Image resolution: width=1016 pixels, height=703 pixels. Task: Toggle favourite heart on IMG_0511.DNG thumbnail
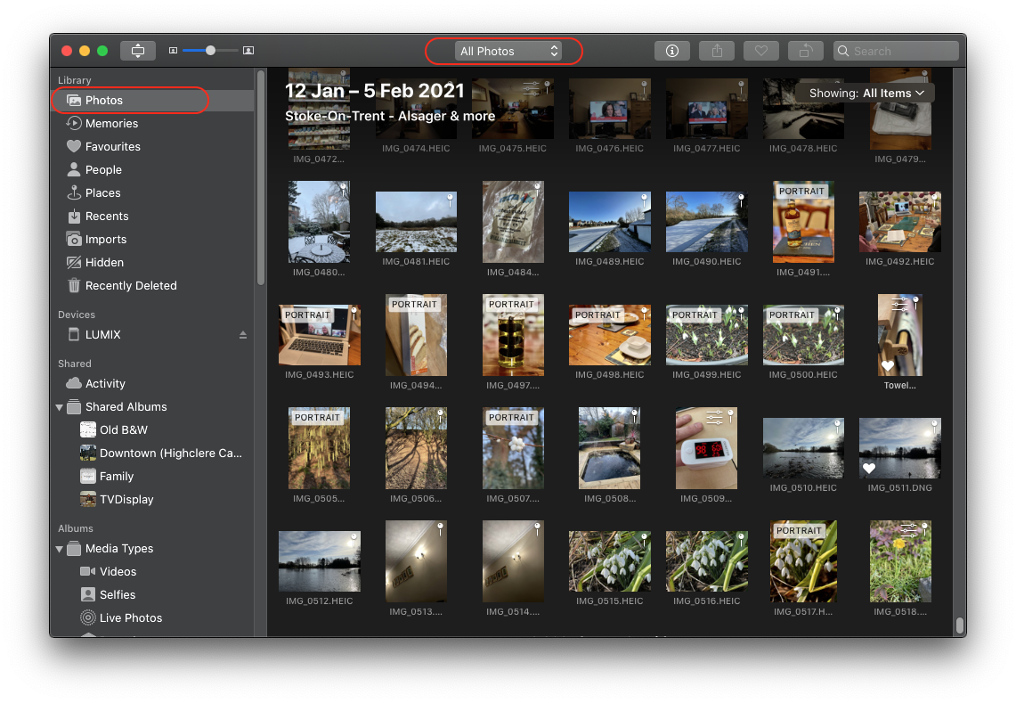pos(869,469)
